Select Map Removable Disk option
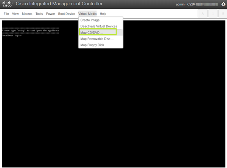This screenshot has height=168, width=227. tap(101, 39)
